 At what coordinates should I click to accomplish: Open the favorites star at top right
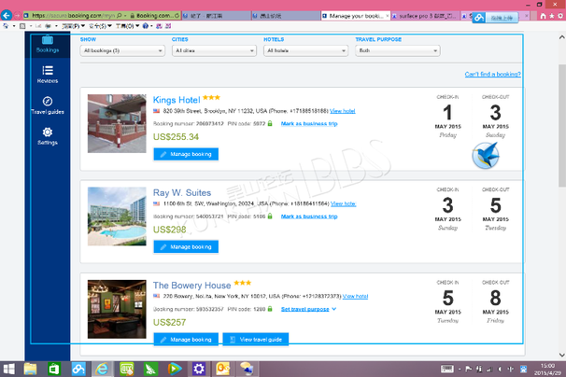point(552,16)
